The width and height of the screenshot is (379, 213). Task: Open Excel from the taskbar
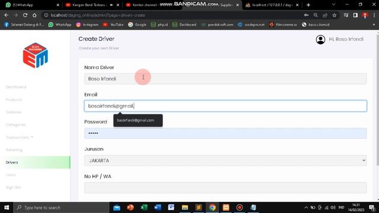pos(144,208)
